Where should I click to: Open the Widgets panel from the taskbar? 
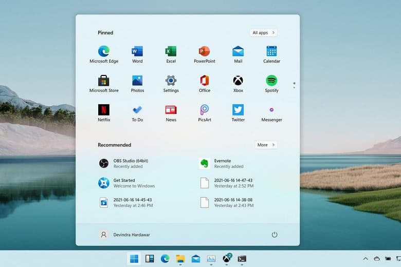coord(150,259)
